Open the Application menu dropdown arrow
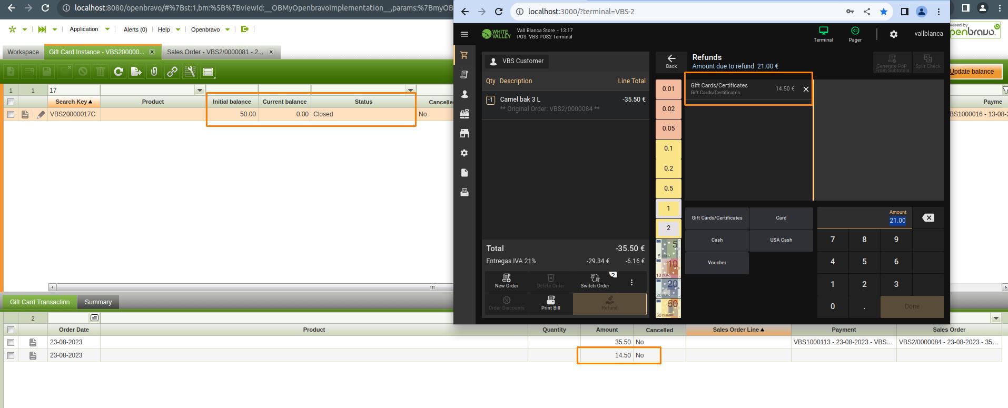Image resolution: width=1008 pixels, height=408 pixels. 107,29
